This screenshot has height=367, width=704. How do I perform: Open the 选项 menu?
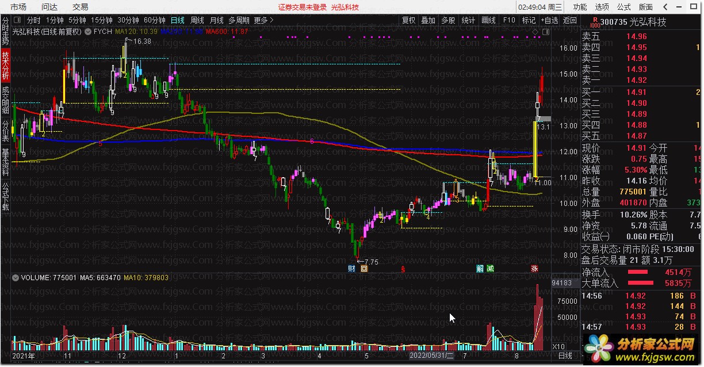click(x=602, y=7)
